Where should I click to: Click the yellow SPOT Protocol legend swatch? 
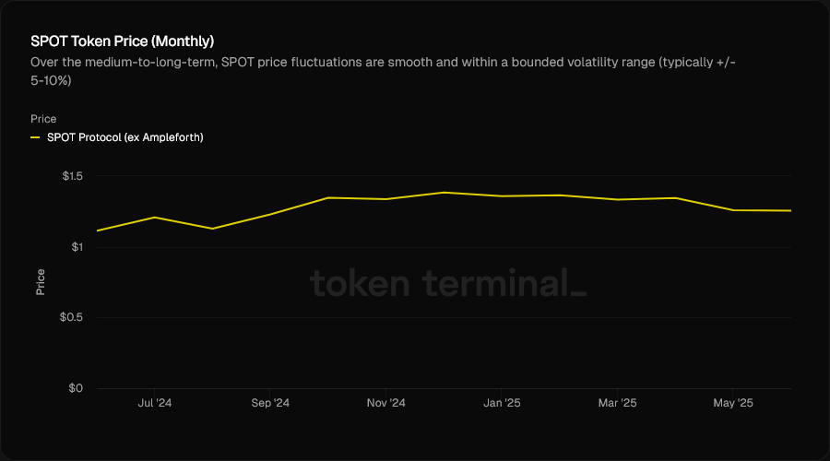tap(35, 137)
